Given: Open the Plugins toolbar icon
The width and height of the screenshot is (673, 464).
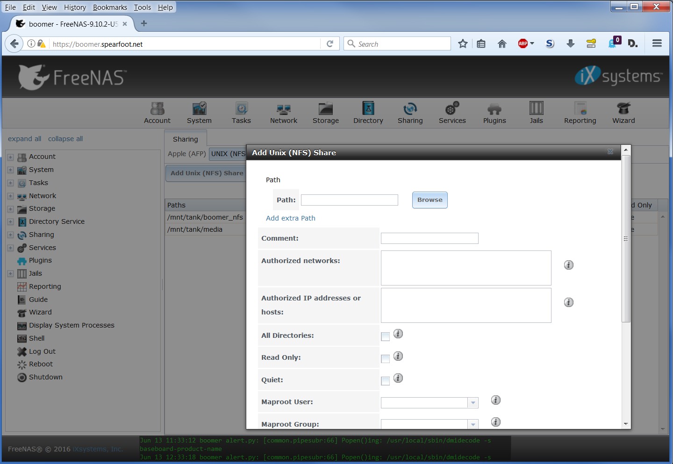Looking at the screenshot, I should (x=494, y=113).
